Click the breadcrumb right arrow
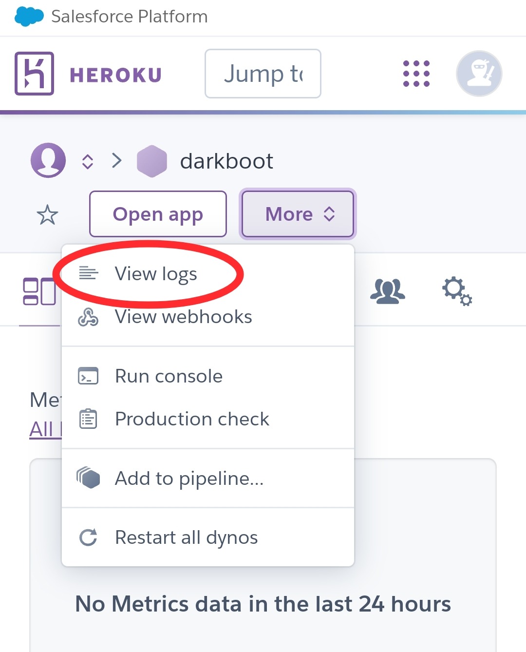Screen dimensions: 526x652 click(x=117, y=160)
